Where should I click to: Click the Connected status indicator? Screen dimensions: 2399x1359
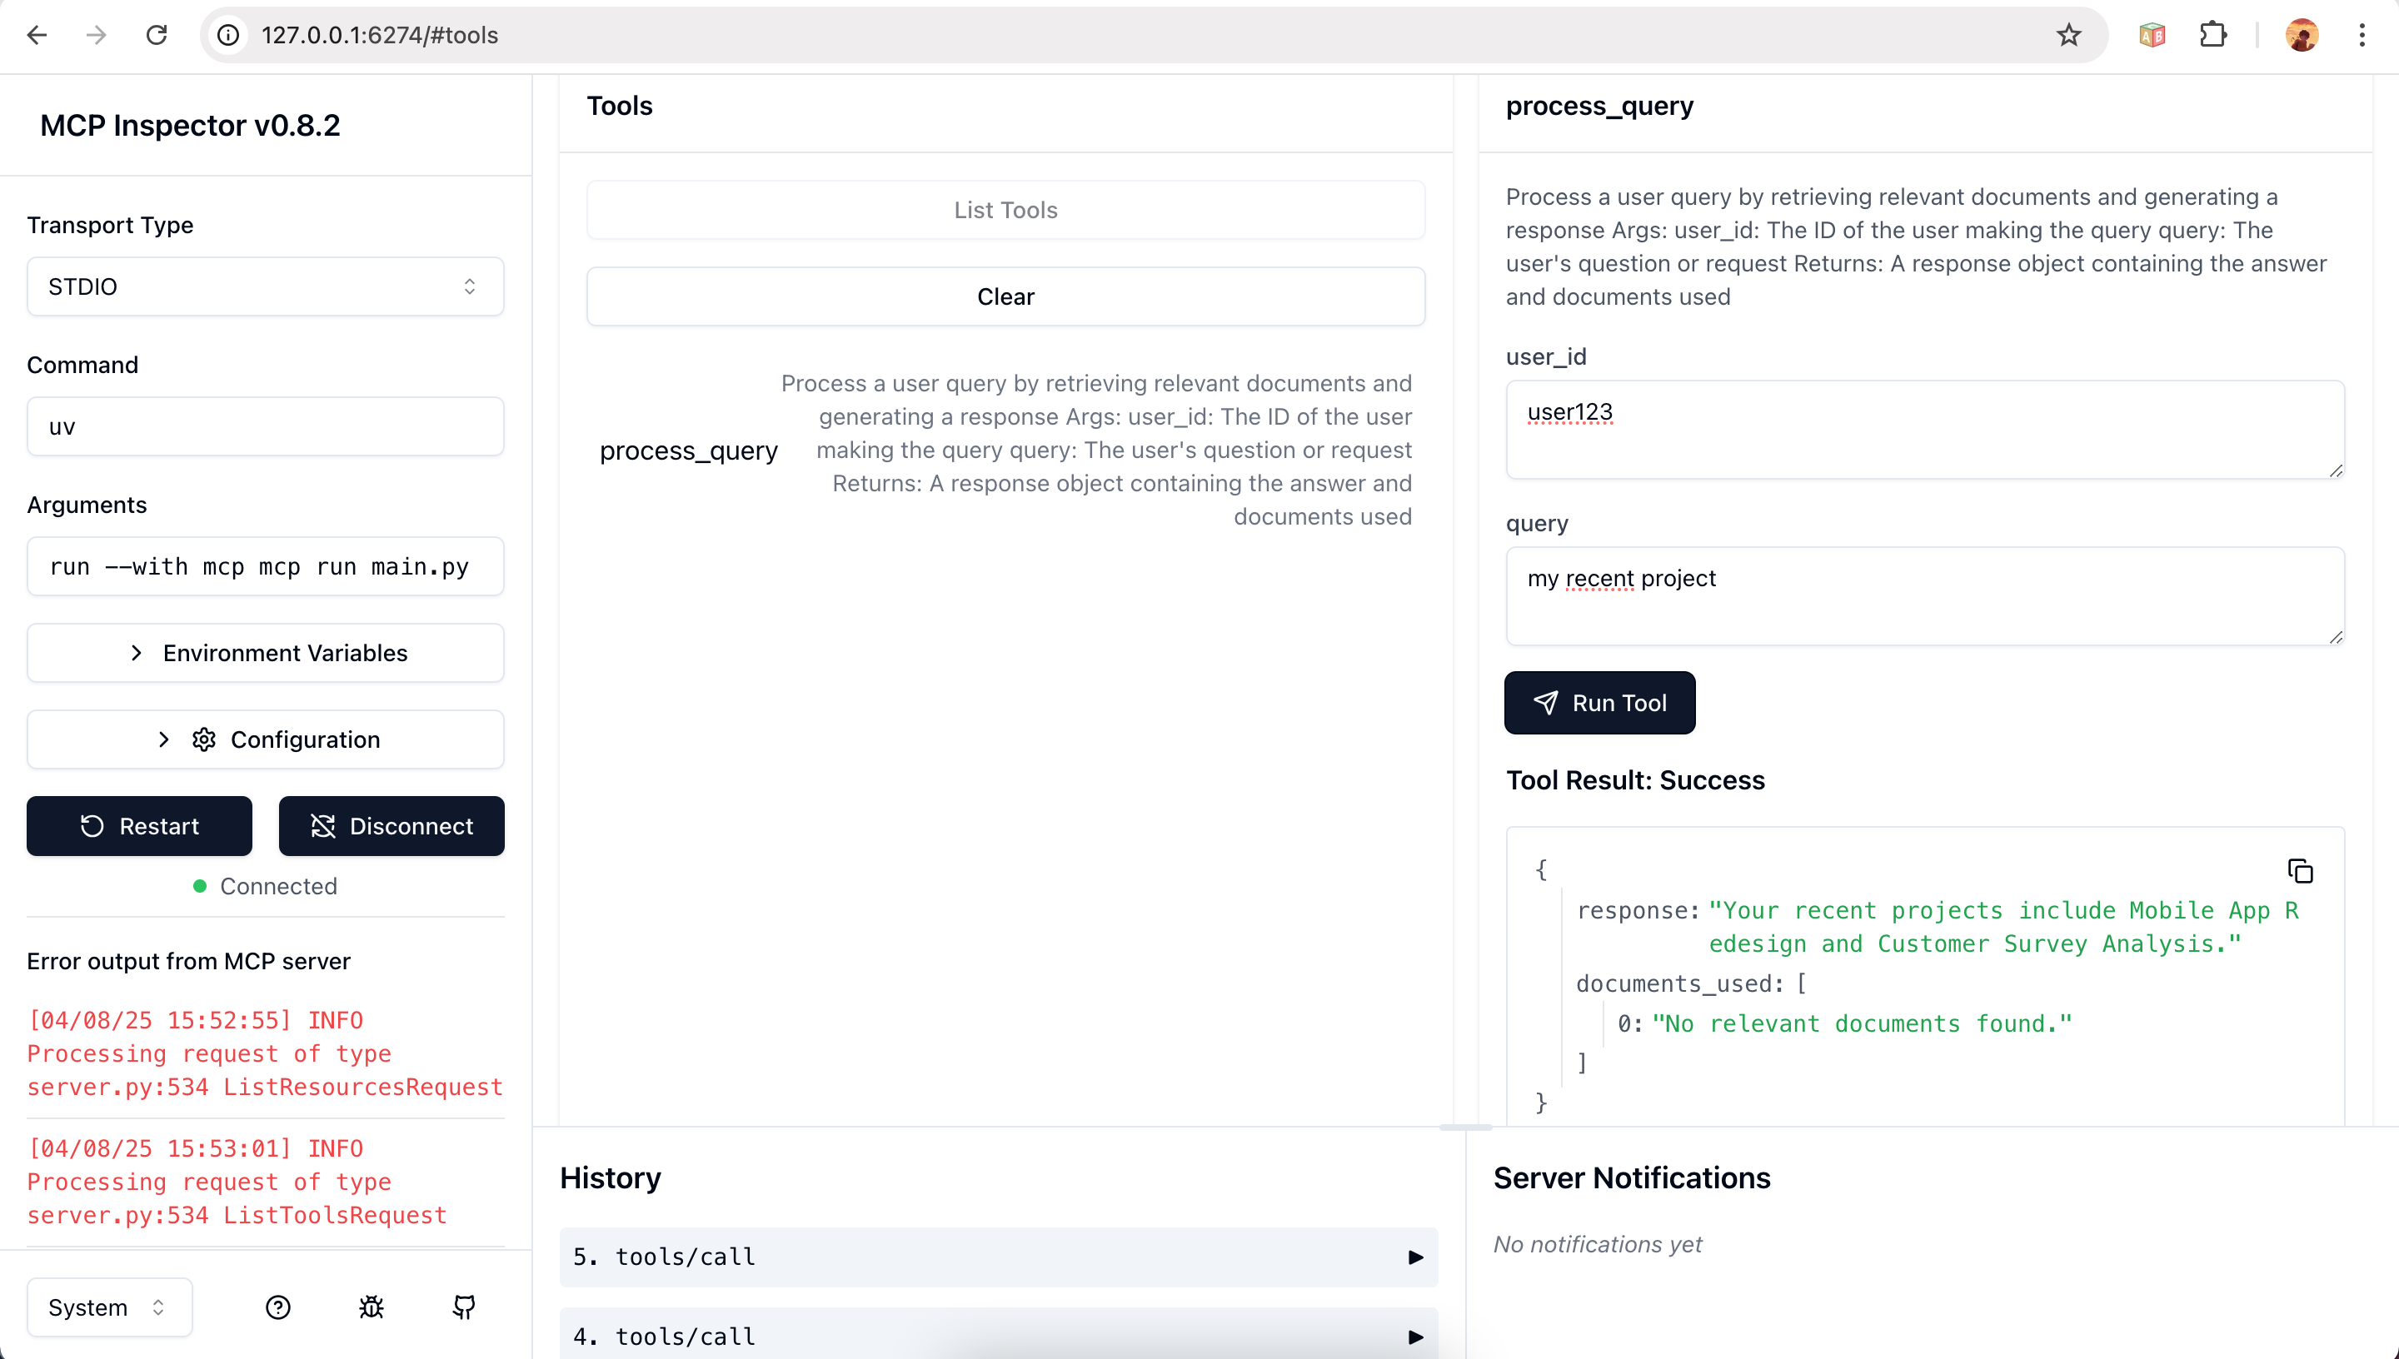[x=265, y=886]
